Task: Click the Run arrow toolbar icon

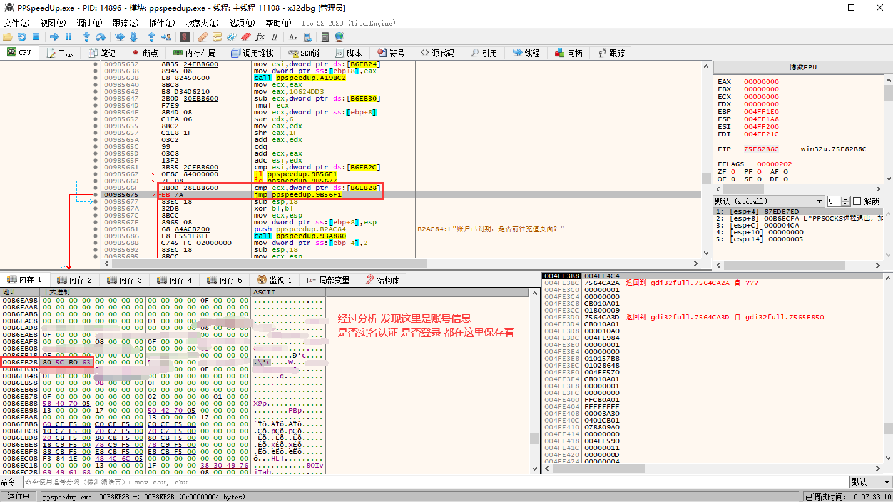Action: click(54, 37)
